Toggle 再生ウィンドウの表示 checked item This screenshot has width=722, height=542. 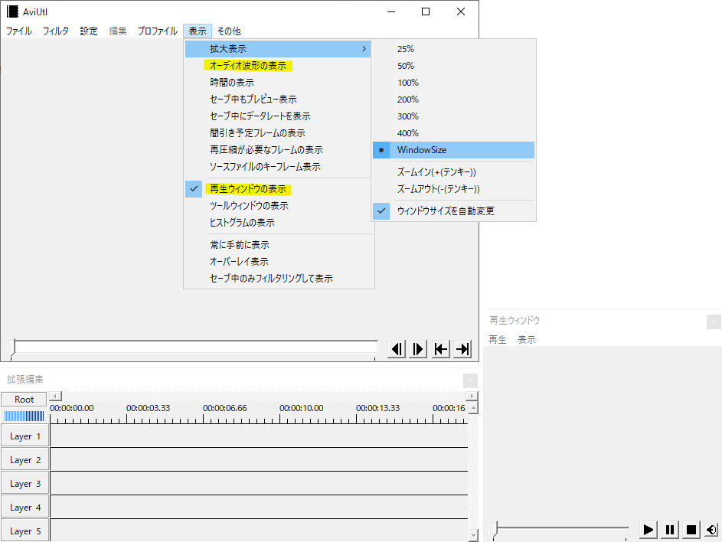click(x=279, y=189)
